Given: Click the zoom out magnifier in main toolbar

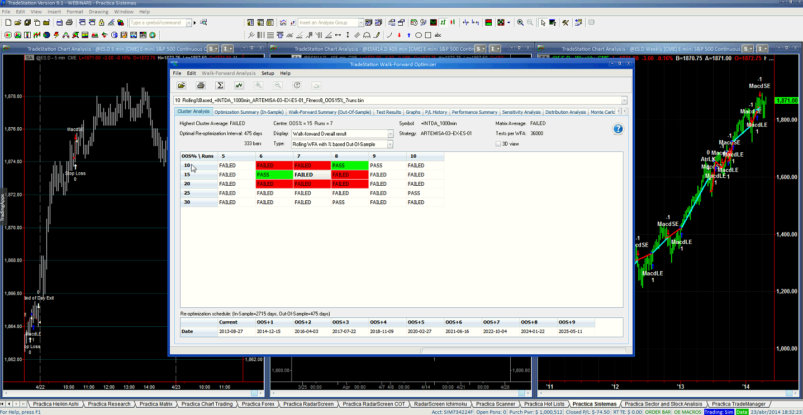Looking at the screenshot, I should pyautogui.click(x=530, y=22).
